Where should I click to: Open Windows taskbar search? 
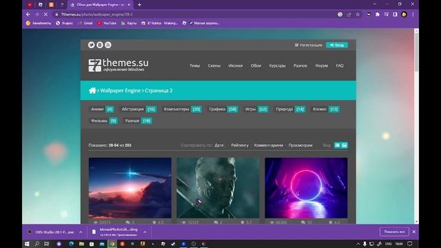[37, 244]
